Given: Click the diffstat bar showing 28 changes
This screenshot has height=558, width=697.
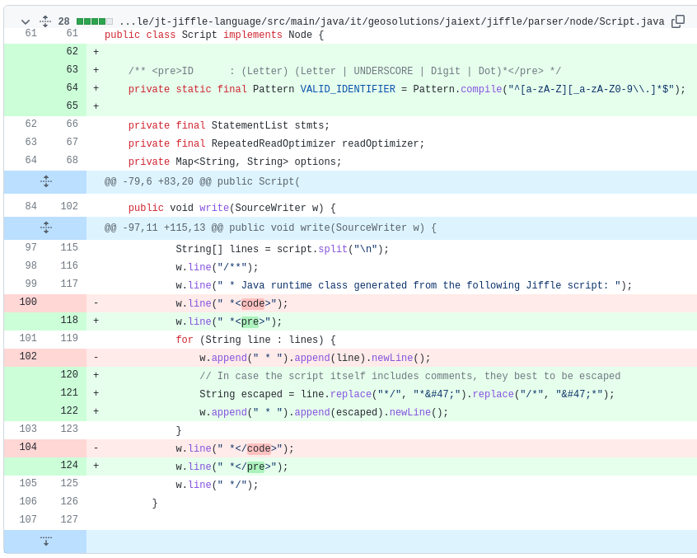Looking at the screenshot, I should tap(95, 21).
